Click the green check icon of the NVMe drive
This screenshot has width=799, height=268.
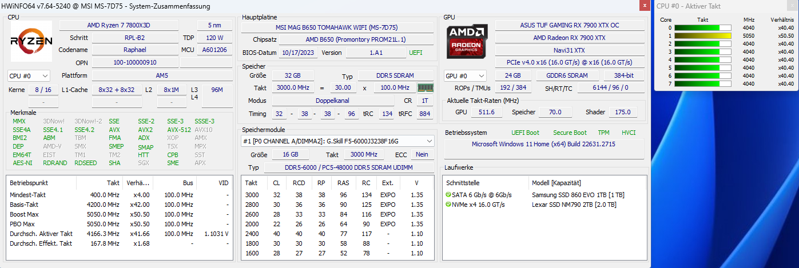coord(448,205)
